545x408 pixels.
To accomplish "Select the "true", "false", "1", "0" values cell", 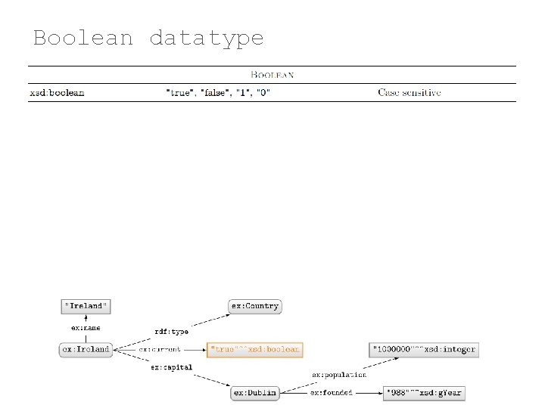I will pos(218,93).
